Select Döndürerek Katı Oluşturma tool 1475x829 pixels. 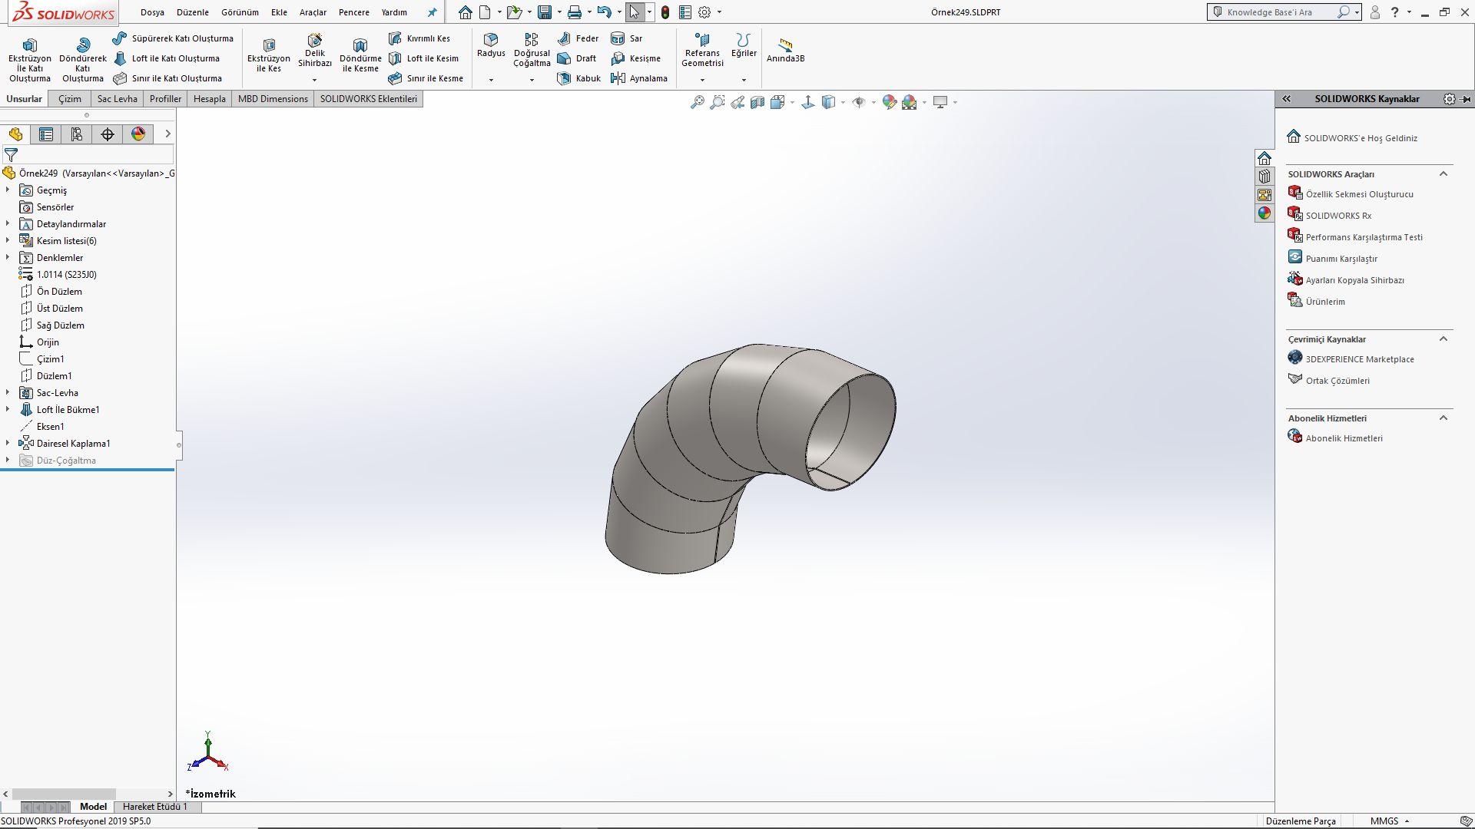coord(83,60)
